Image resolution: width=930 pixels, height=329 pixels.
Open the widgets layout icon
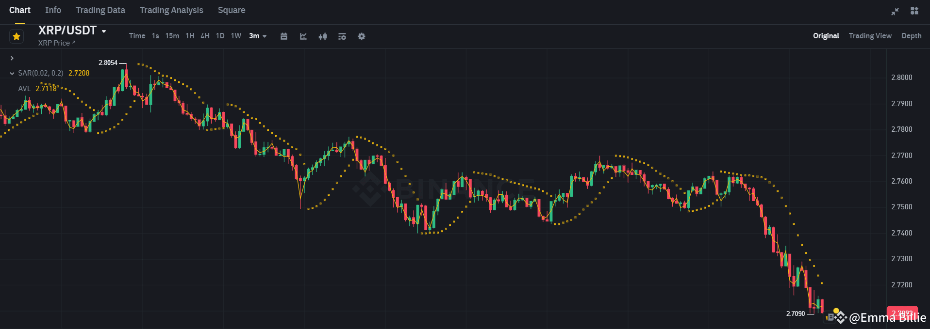[x=915, y=11]
